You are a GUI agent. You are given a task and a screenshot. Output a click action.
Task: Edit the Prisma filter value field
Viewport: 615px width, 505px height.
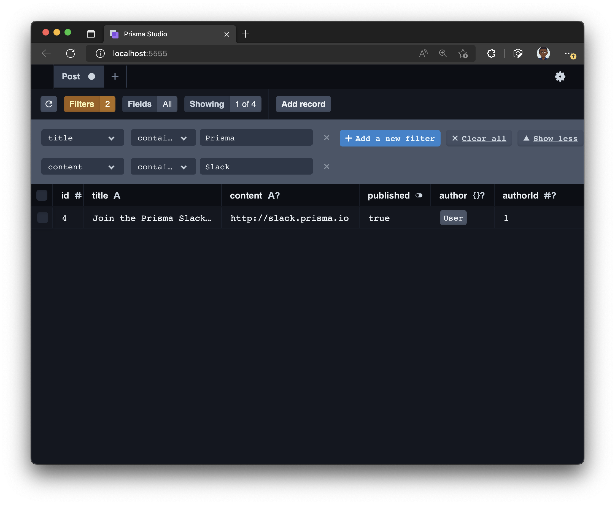[x=257, y=138]
